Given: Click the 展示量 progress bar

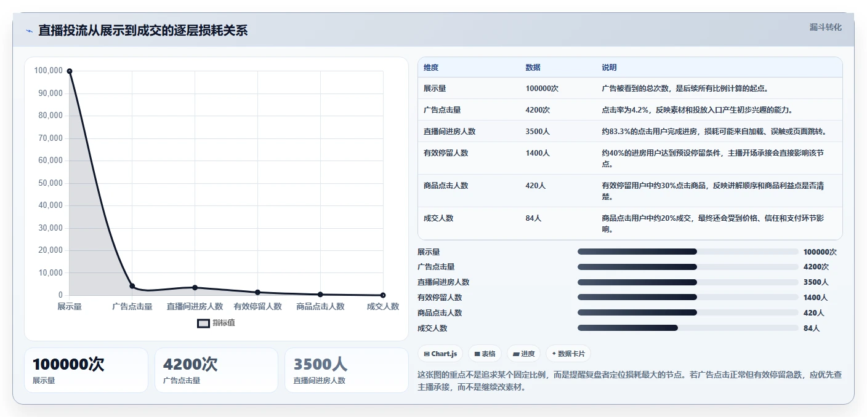Looking at the screenshot, I should 688,252.
